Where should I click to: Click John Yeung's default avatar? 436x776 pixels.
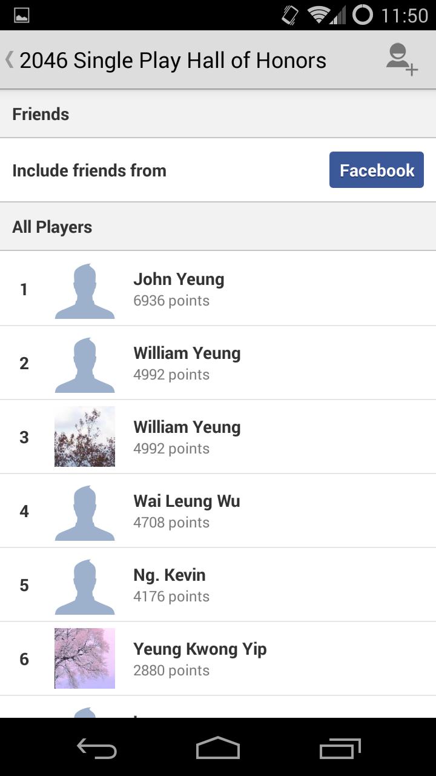[85, 290]
